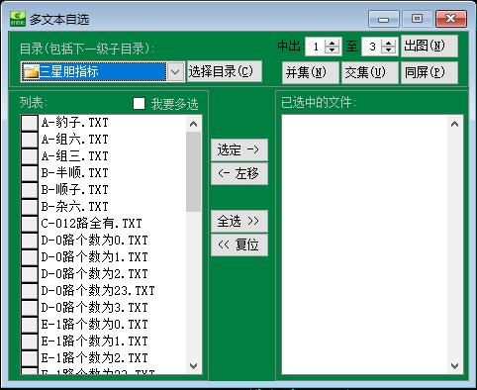Click the 中出 value field showing 1
Image resolution: width=477 pixels, height=390 pixels.
click(316, 47)
